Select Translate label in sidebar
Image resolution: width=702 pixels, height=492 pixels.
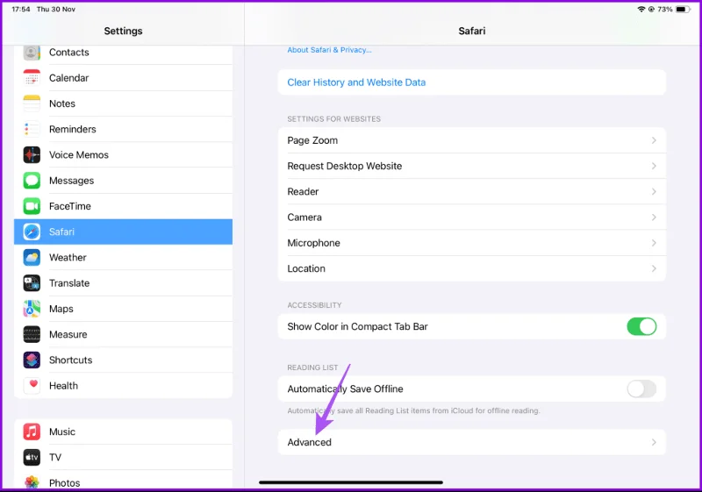69,283
